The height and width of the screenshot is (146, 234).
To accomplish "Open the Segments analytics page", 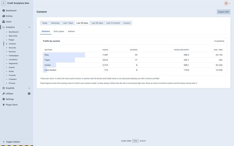I will (x=13, y=63).
